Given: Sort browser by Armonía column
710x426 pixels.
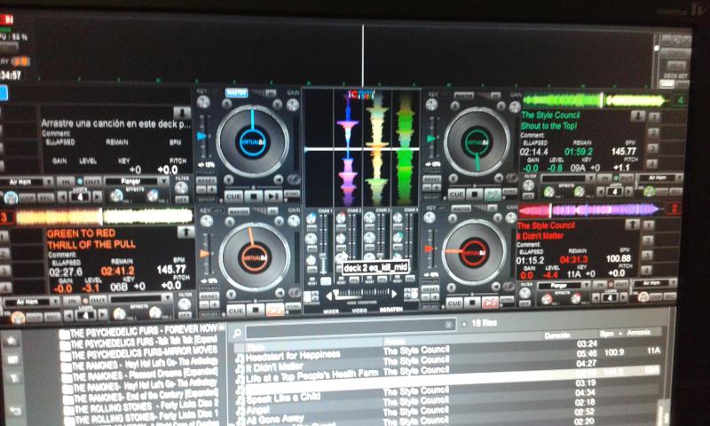Looking at the screenshot, I should click(638, 332).
